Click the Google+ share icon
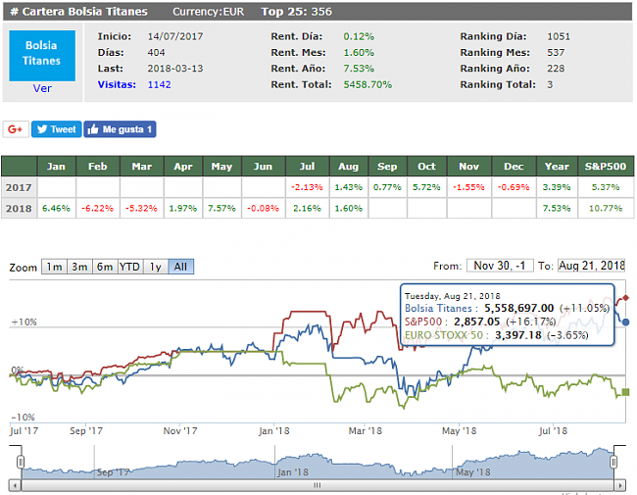The width and height of the screenshot is (637, 495). point(16,129)
